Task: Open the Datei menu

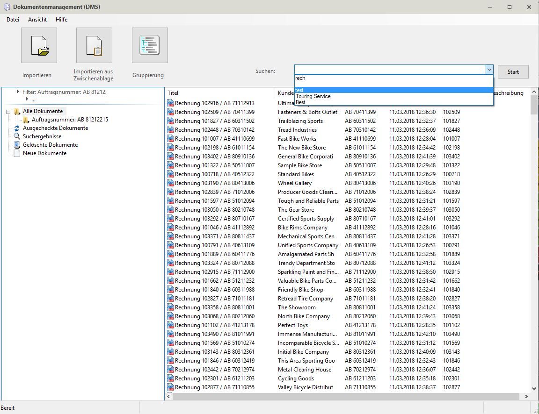Action: click(13, 20)
